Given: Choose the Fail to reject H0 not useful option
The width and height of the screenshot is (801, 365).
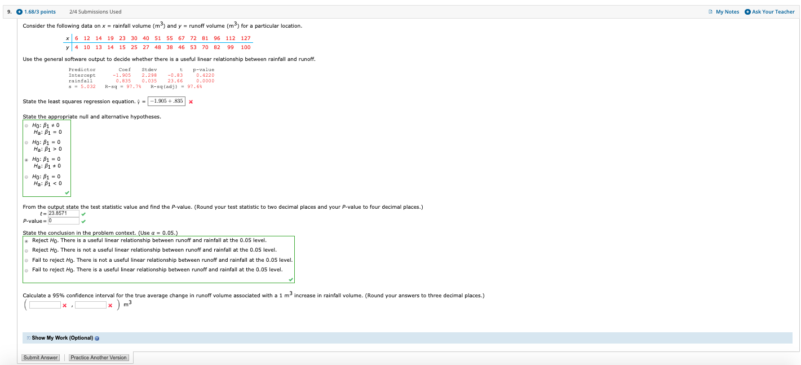Looking at the screenshot, I should point(26,260).
